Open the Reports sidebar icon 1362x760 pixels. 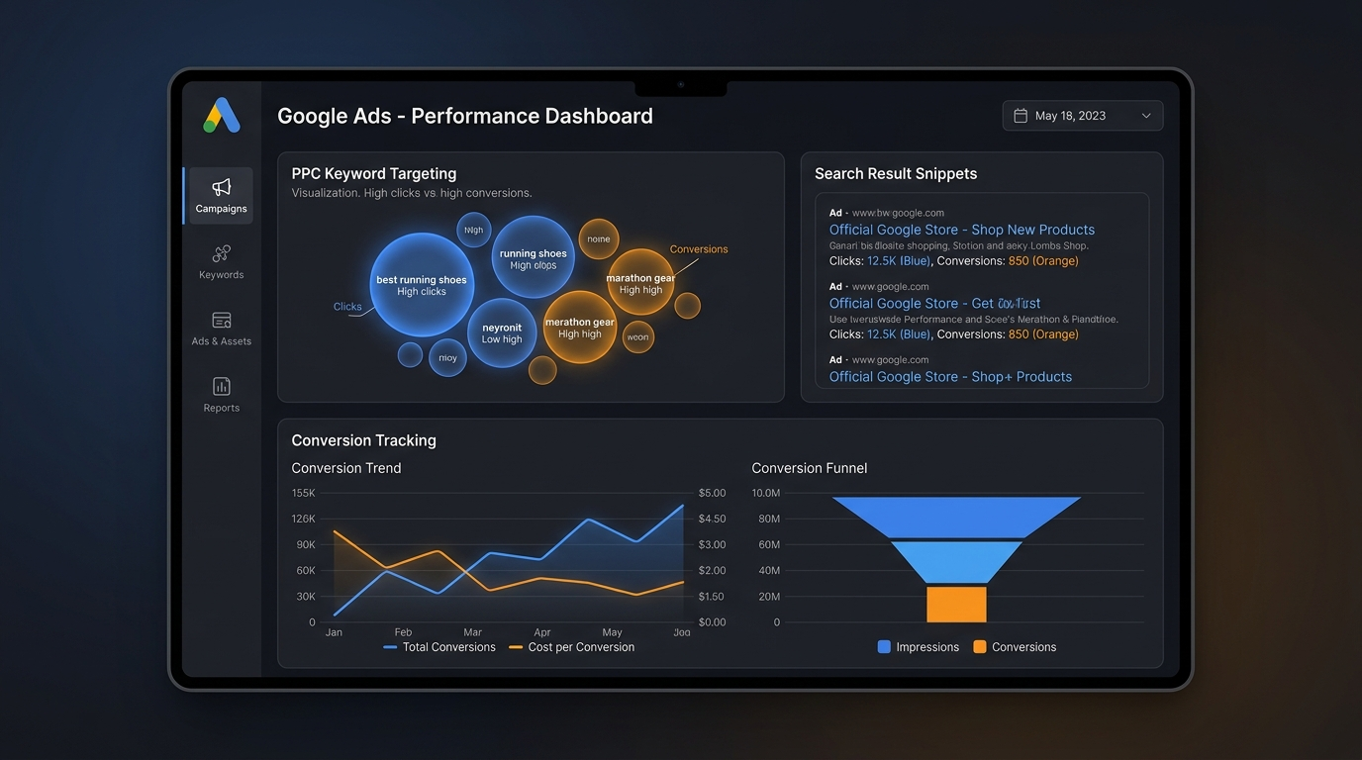(222, 386)
